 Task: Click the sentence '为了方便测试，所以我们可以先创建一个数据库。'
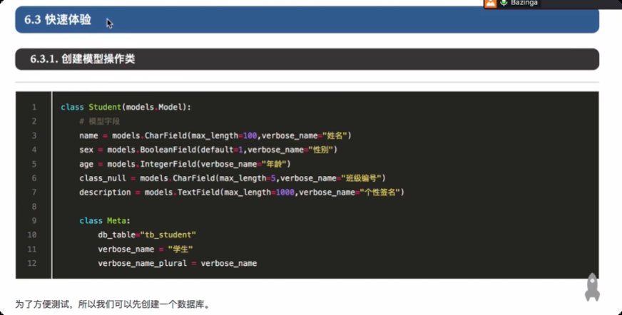click(113, 304)
